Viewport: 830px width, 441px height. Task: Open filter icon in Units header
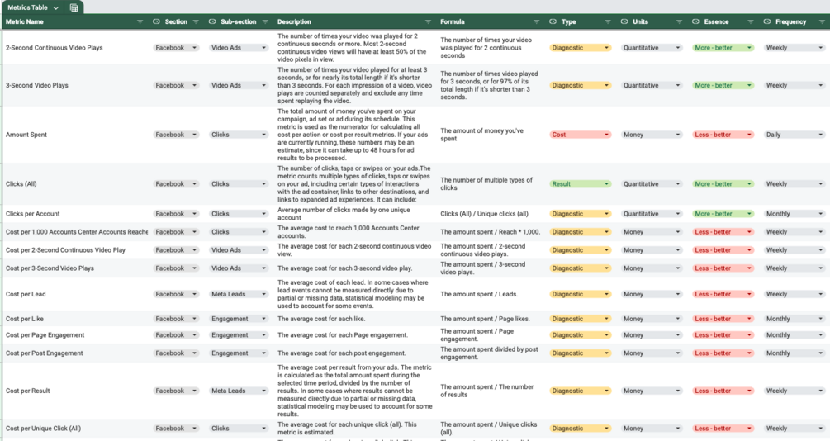[679, 21]
